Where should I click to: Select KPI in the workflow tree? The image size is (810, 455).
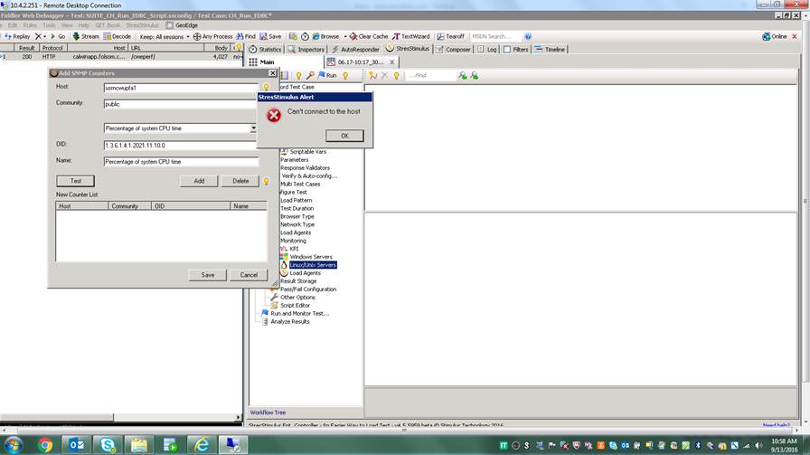pos(294,249)
